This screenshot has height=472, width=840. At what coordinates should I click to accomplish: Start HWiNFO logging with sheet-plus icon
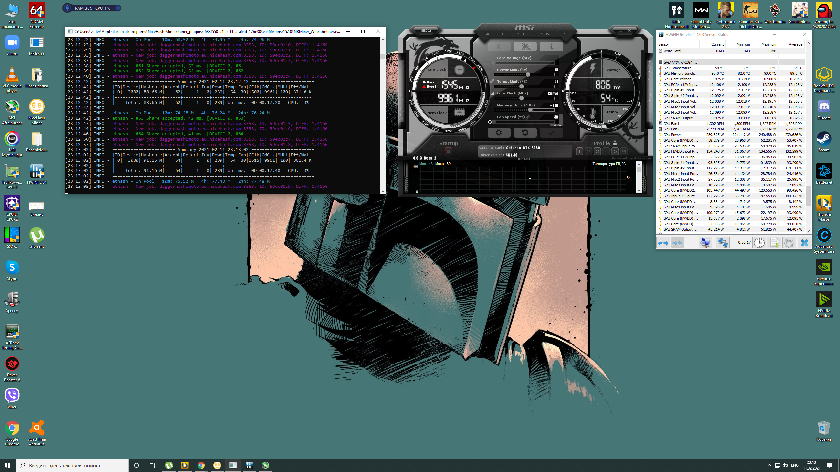[774, 243]
